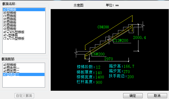This screenshot has width=169, height=99.
Task: Click the 自定义截面 button
Action: pos(24,96)
